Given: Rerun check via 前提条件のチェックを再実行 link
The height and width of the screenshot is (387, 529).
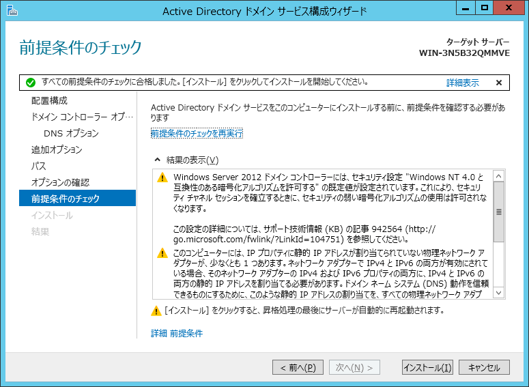Looking at the screenshot, I should (x=197, y=134).
